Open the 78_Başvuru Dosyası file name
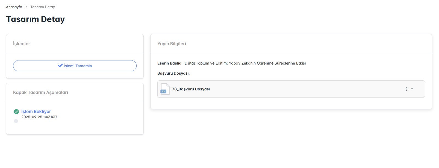 click(x=191, y=89)
